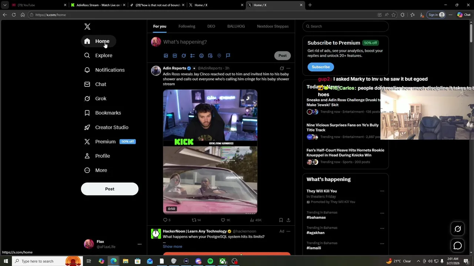Bookmark the Adin Reports post

coord(281,220)
